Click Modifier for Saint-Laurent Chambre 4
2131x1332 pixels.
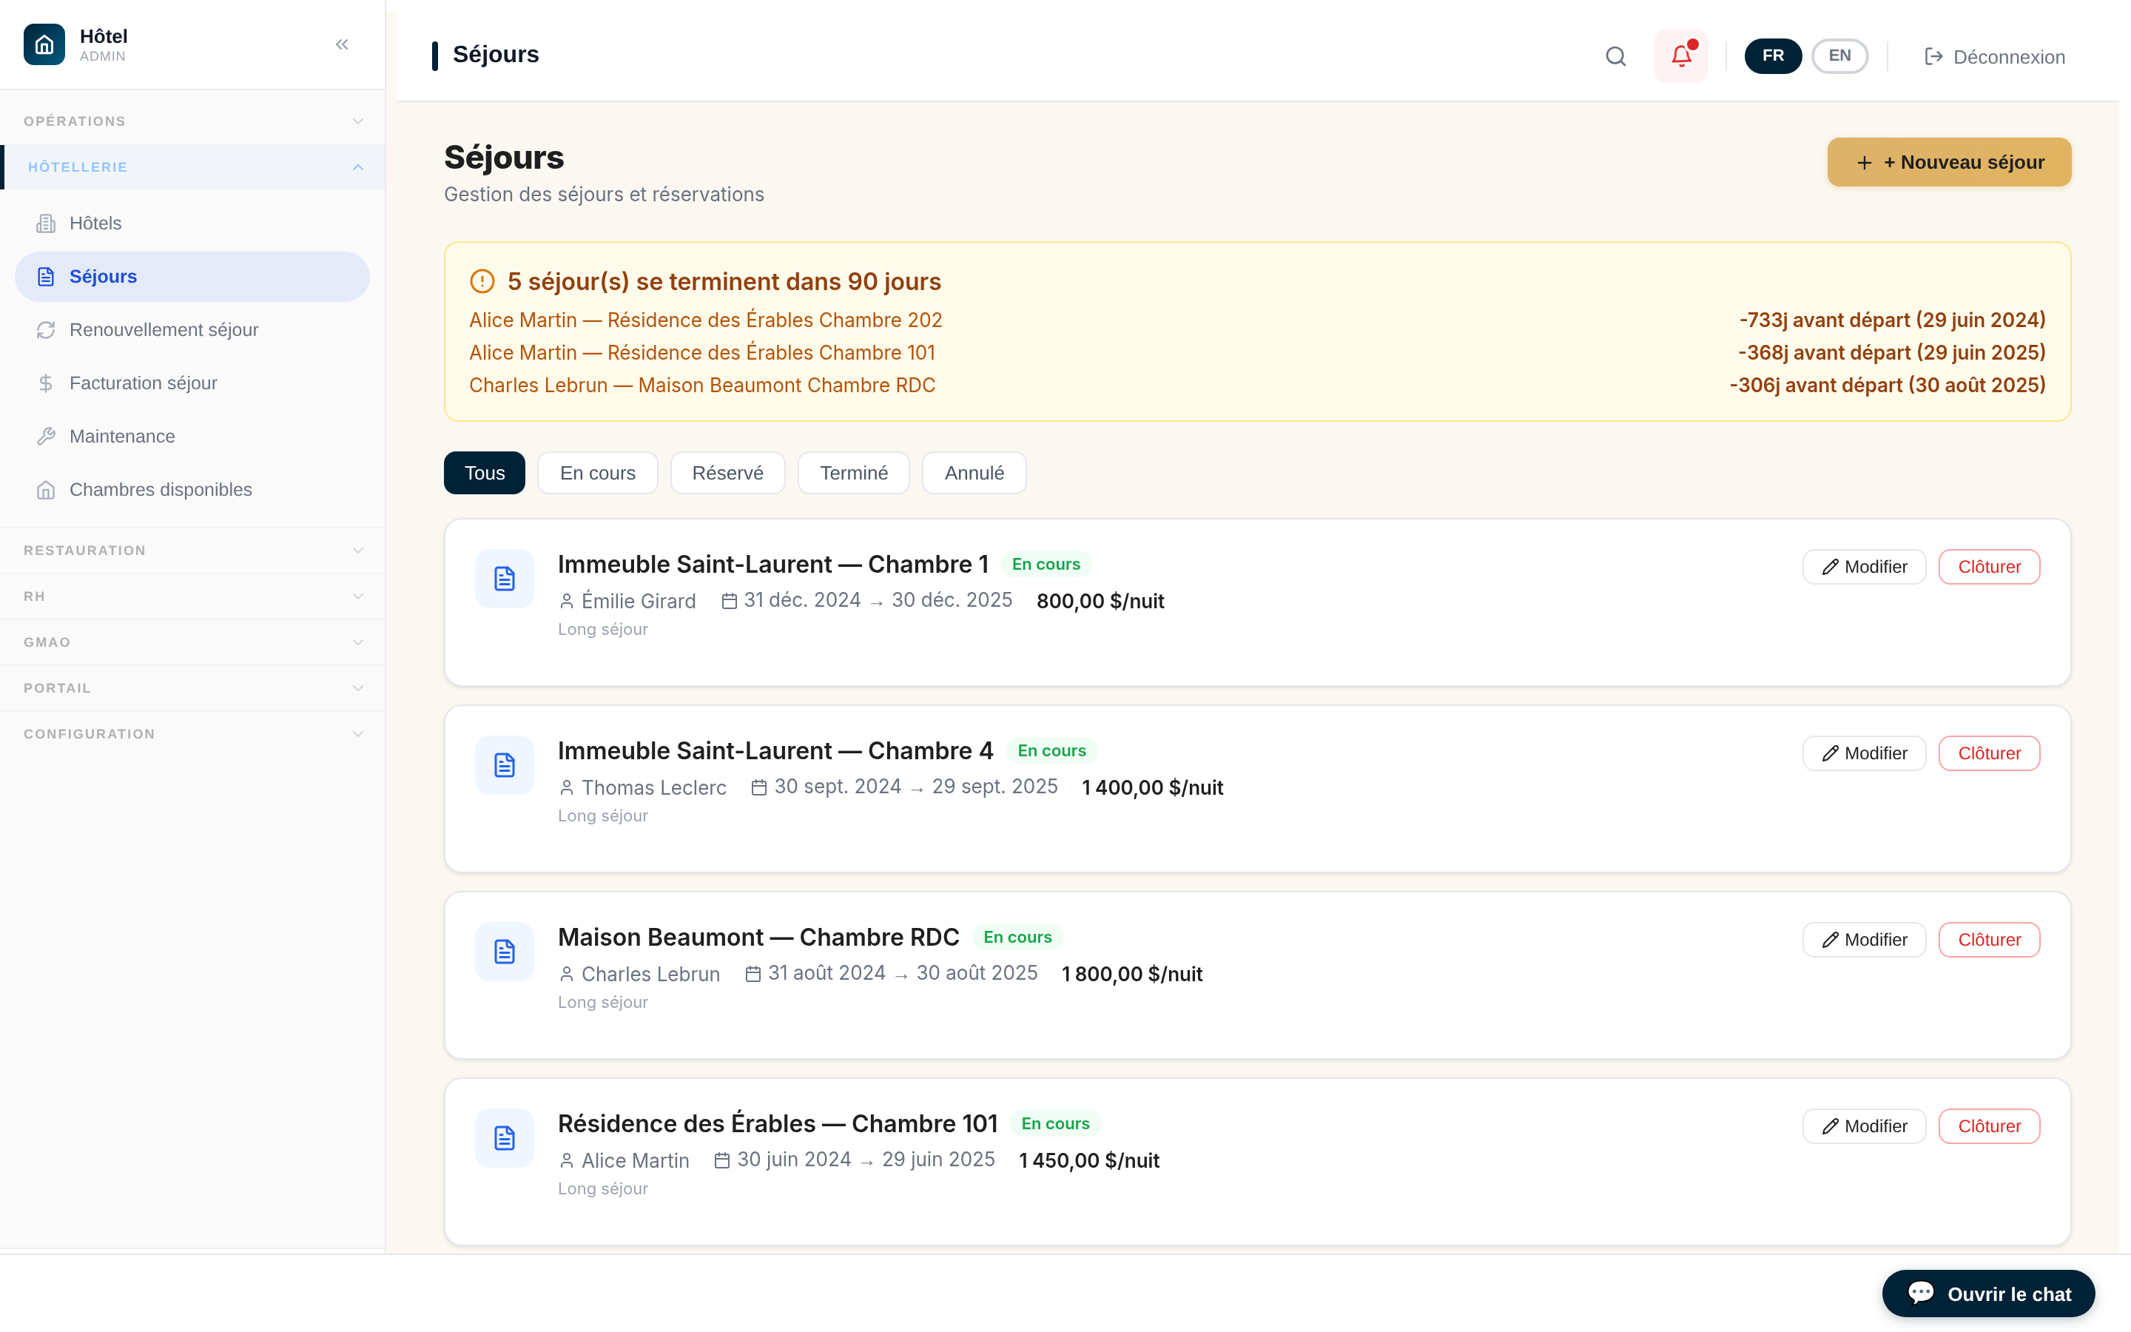tap(1864, 754)
